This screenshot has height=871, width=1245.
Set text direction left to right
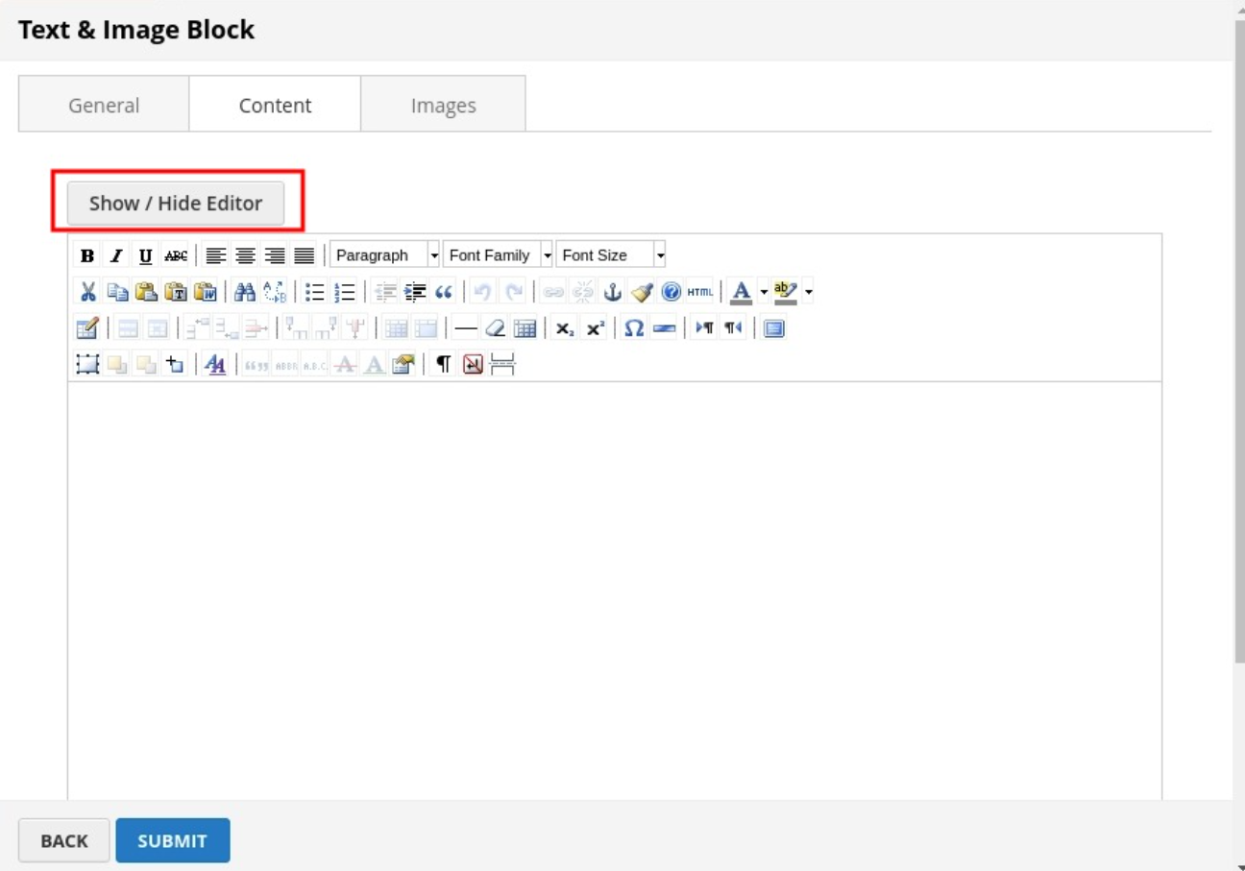tap(704, 328)
